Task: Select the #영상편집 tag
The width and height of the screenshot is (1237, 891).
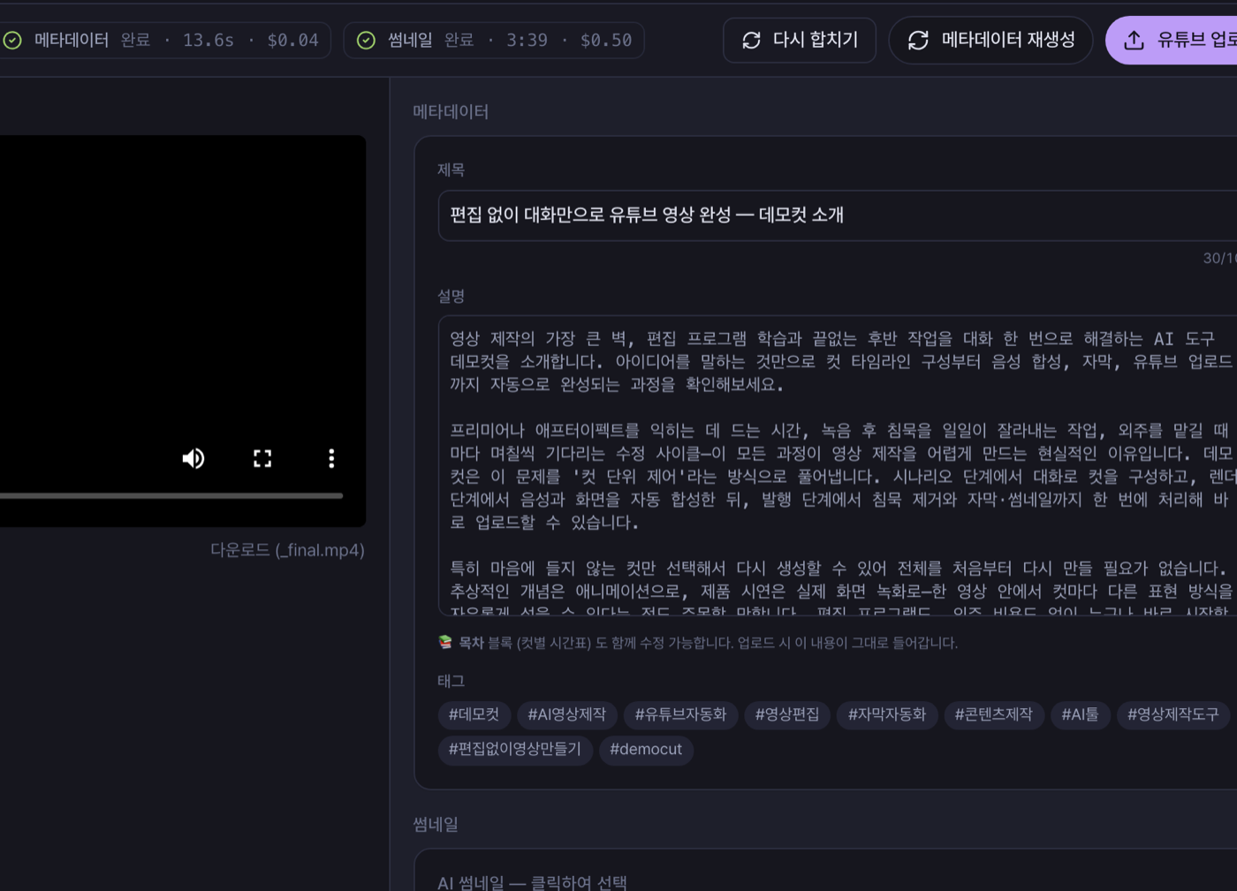Action: pos(787,714)
